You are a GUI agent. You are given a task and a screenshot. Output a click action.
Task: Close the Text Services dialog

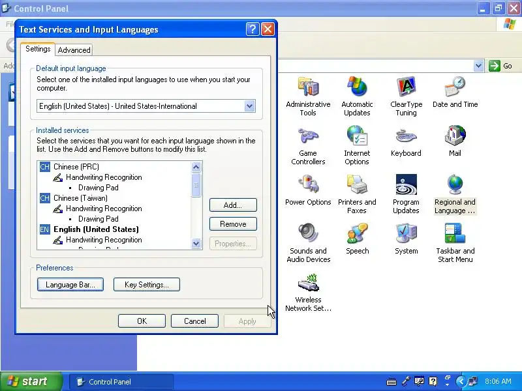268,29
